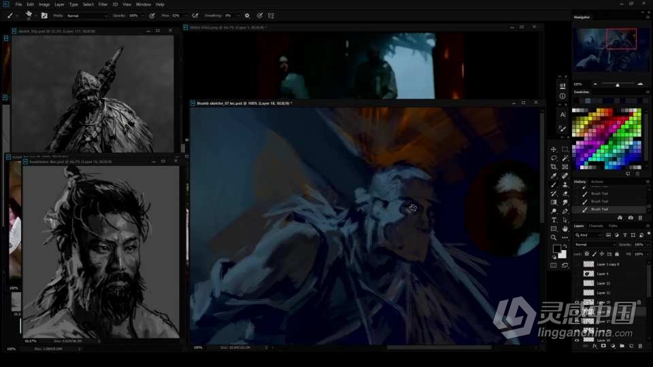
Task: Select the Horizontal Type tool
Action: (x=554, y=220)
